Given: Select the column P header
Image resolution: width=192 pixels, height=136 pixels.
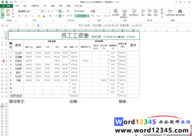Looking at the screenshot, I should [156, 30].
